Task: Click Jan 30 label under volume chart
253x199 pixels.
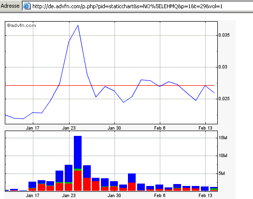Action: (114, 196)
